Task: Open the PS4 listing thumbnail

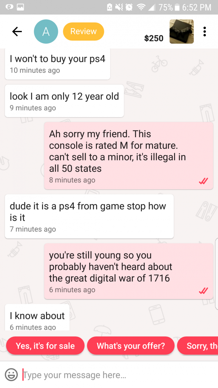Action: [x=182, y=32]
